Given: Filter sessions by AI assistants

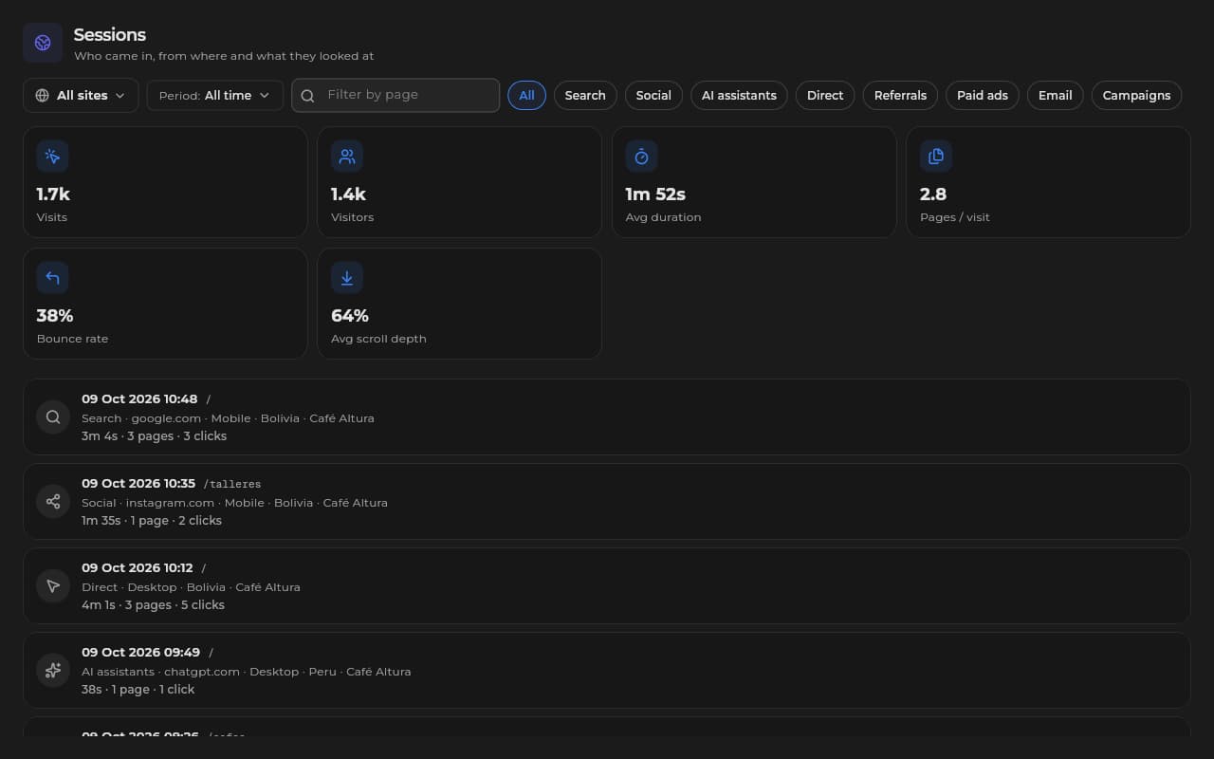Looking at the screenshot, I should [x=739, y=95].
